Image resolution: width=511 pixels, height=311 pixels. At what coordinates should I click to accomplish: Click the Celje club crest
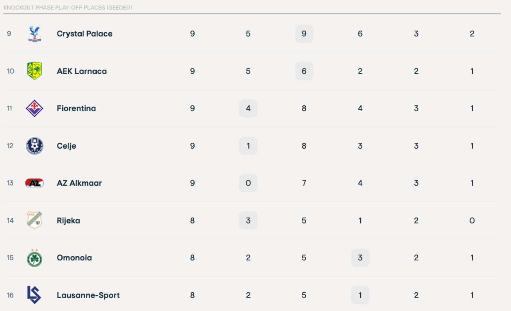tap(34, 146)
